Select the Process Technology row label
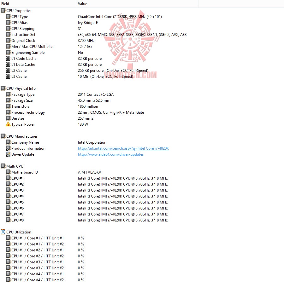The width and height of the screenshot is (284, 287). 28,112
